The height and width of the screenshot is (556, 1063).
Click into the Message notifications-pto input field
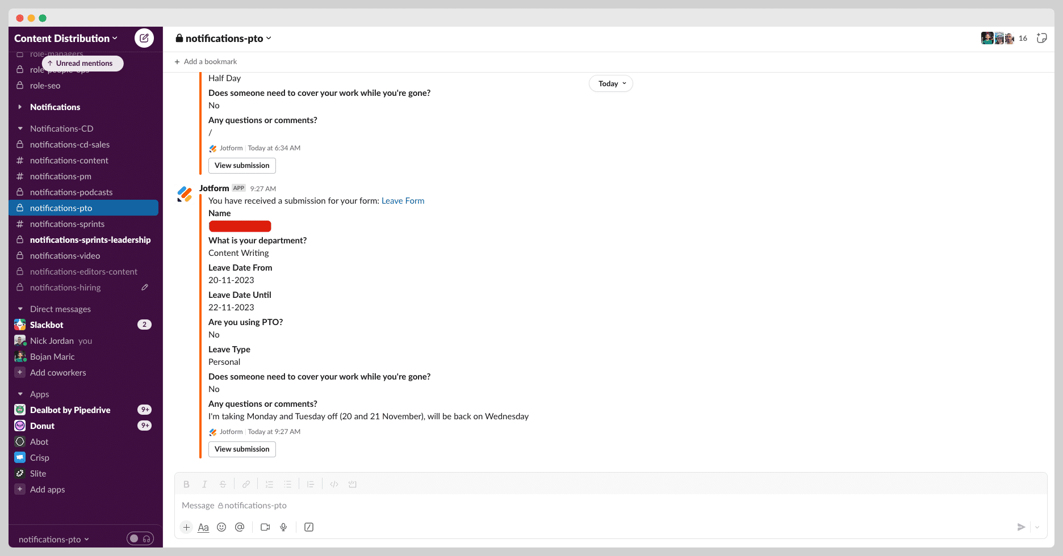(x=610, y=505)
